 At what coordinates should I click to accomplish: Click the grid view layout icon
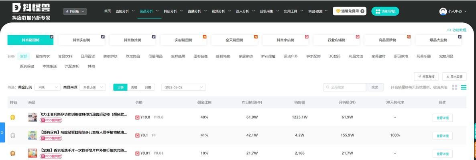pos(454,87)
